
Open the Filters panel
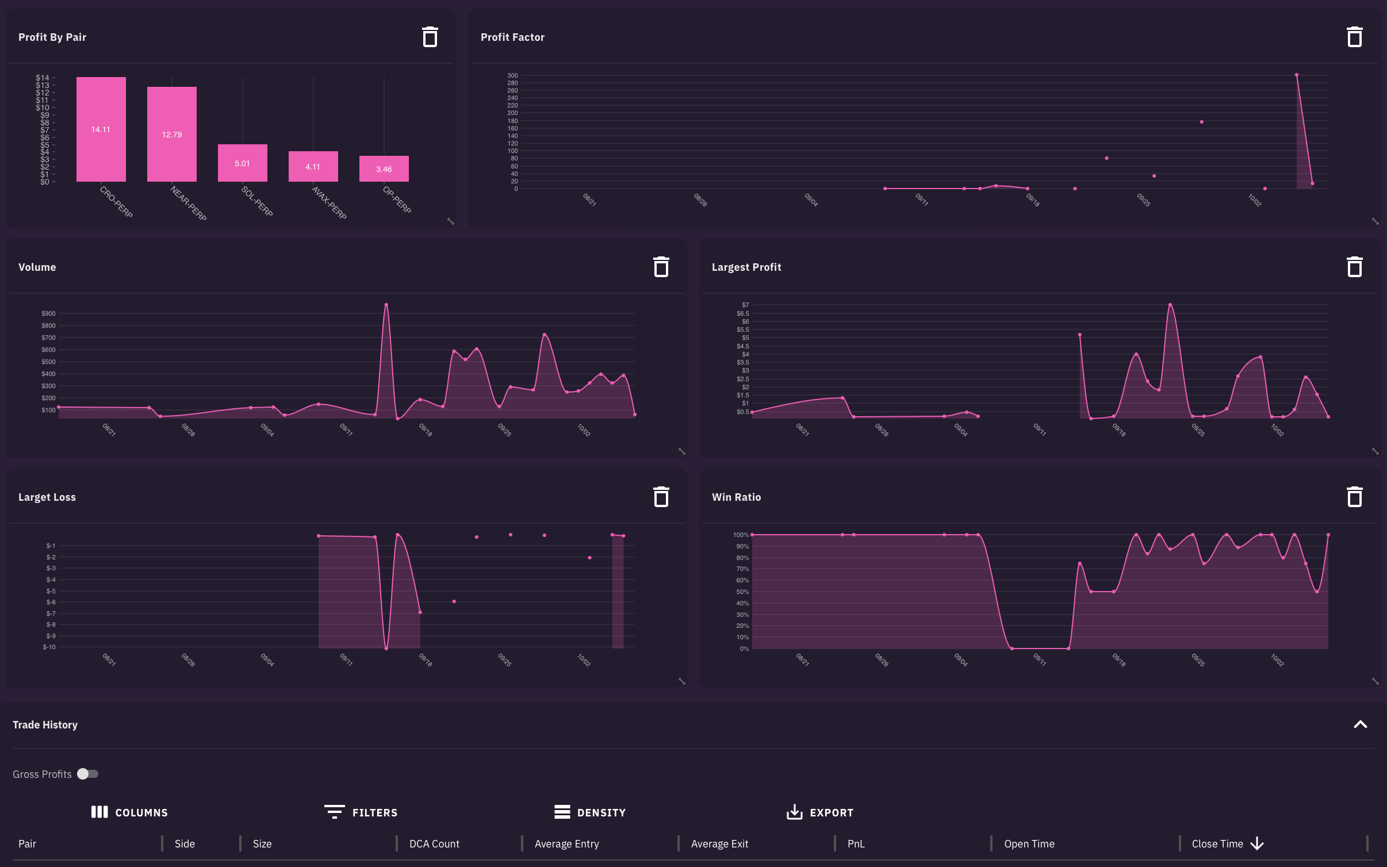361,812
